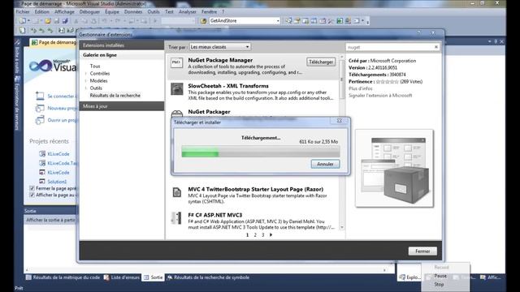Click Annuler to cancel the download

click(x=325, y=164)
